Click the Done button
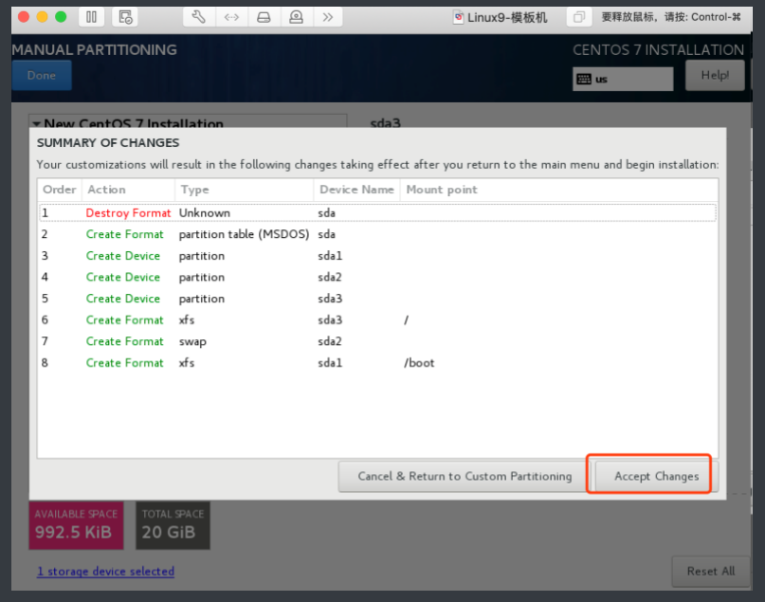The width and height of the screenshot is (765, 602). pyautogui.click(x=42, y=75)
